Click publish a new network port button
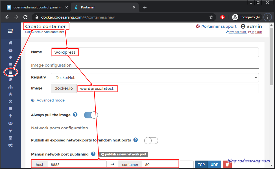This screenshot has width=275, height=169. [124, 154]
